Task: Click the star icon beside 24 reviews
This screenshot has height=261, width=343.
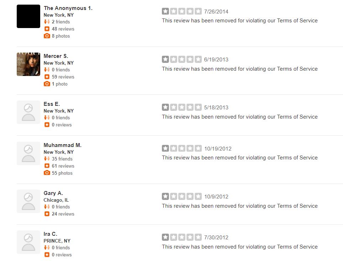Action: tap(47, 214)
